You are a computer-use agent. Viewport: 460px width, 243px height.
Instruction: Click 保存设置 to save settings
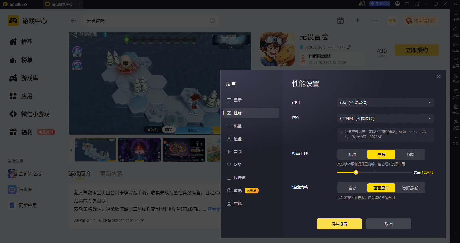coord(339,224)
